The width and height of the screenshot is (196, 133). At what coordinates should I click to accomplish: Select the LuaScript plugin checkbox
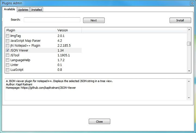click(8, 70)
